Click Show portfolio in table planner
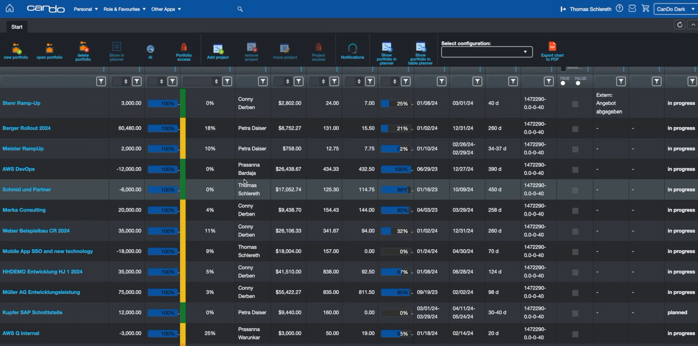This screenshot has height=346, width=698. 420,53
